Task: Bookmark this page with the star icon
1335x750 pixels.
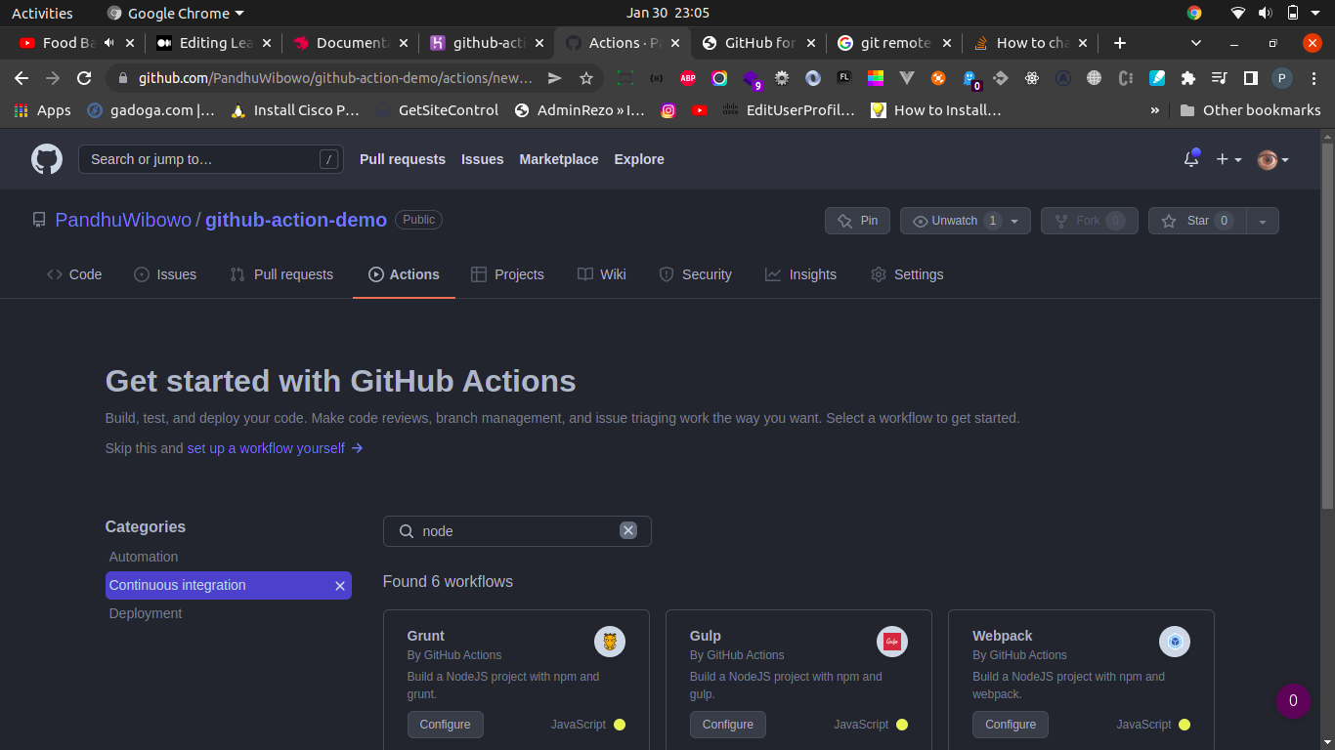Action: 586,78
